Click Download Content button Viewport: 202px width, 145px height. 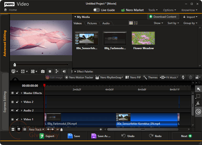[163, 17]
